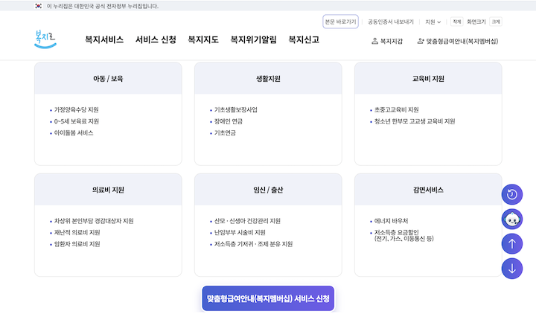536x317 pixels.
Task: Click the 아동 / 보육 card header
Action: tap(108, 78)
